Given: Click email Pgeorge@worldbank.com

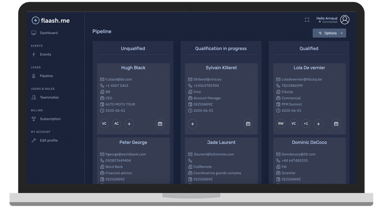Looking at the screenshot, I should [126, 154].
